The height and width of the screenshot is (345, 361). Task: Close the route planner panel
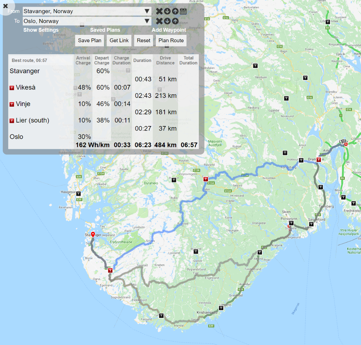tap(6, 6)
